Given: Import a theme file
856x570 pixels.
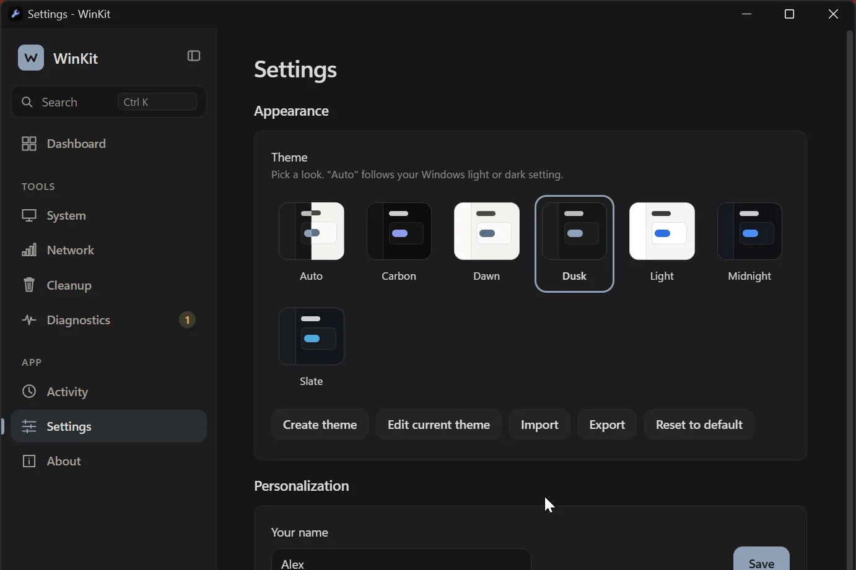Looking at the screenshot, I should tap(540, 425).
